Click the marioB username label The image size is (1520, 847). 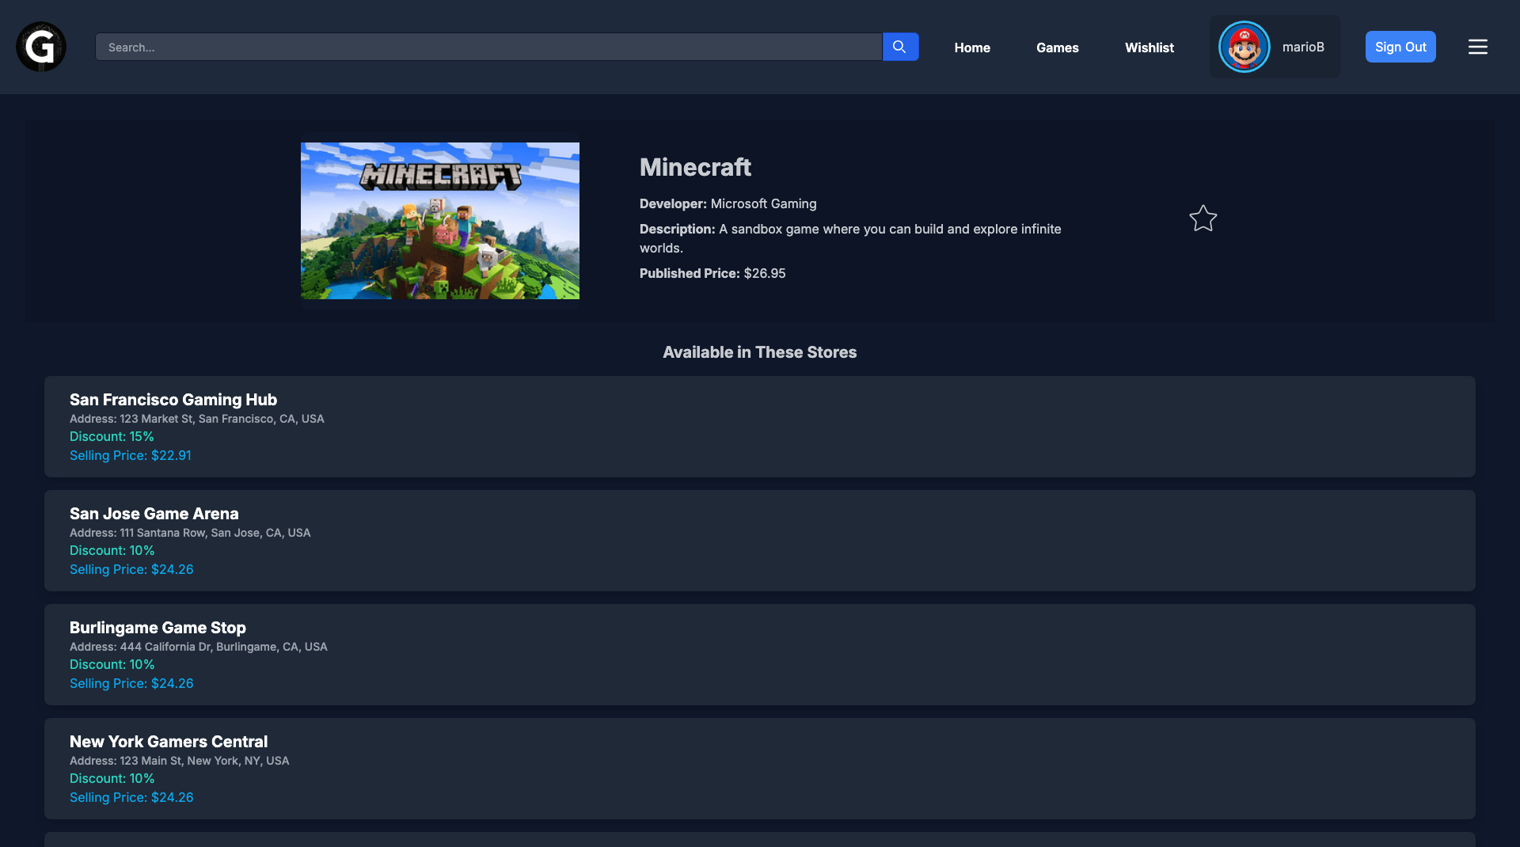coord(1303,47)
